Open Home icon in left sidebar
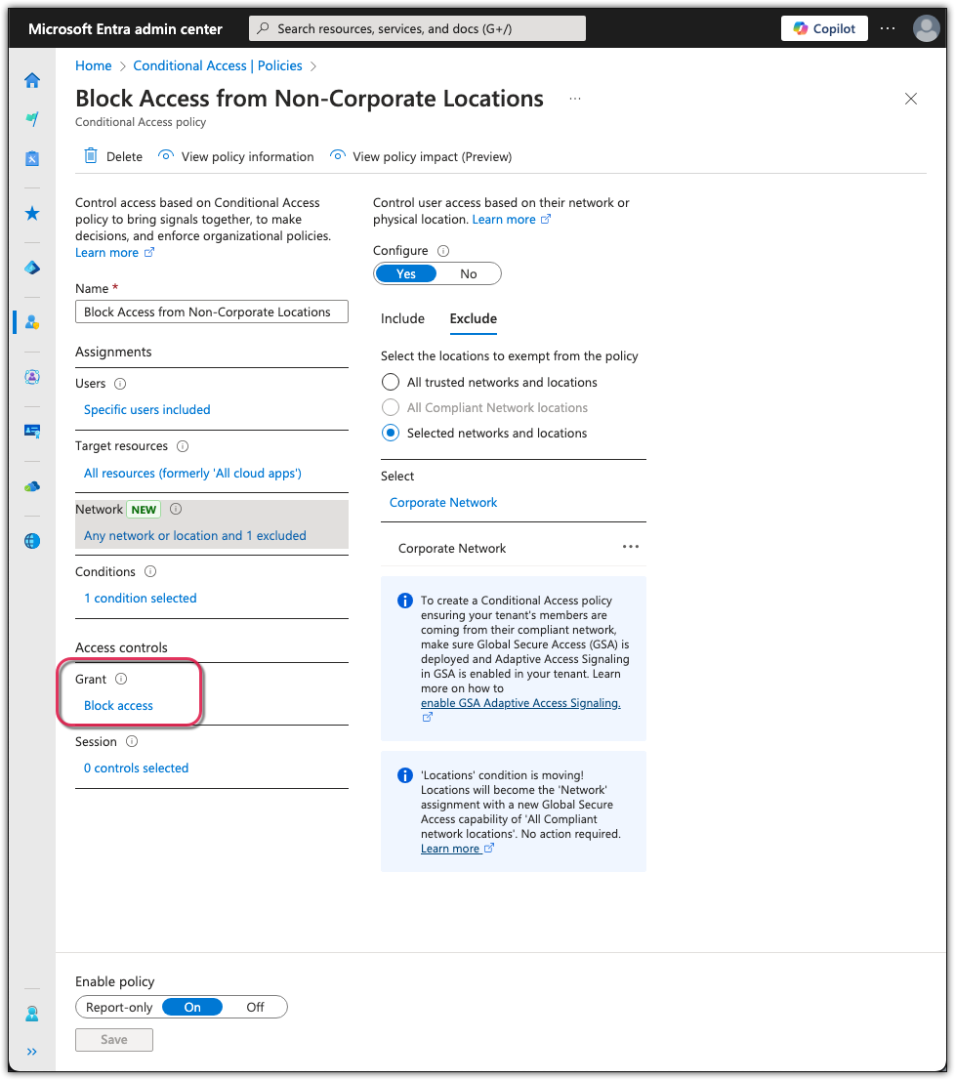The height and width of the screenshot is (1080, 955). click(31, 81)
